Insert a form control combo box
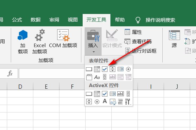Screen dimensions: 196x130 97,69
